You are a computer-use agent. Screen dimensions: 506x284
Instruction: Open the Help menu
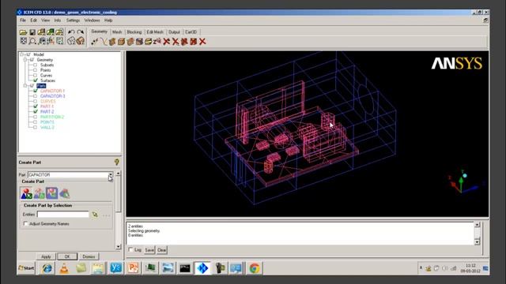(x=108, y=21)
